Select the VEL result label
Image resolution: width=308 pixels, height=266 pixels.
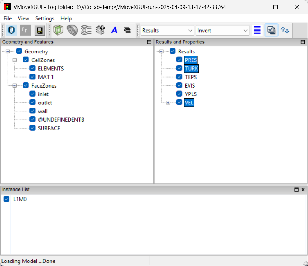click(189, 103)
